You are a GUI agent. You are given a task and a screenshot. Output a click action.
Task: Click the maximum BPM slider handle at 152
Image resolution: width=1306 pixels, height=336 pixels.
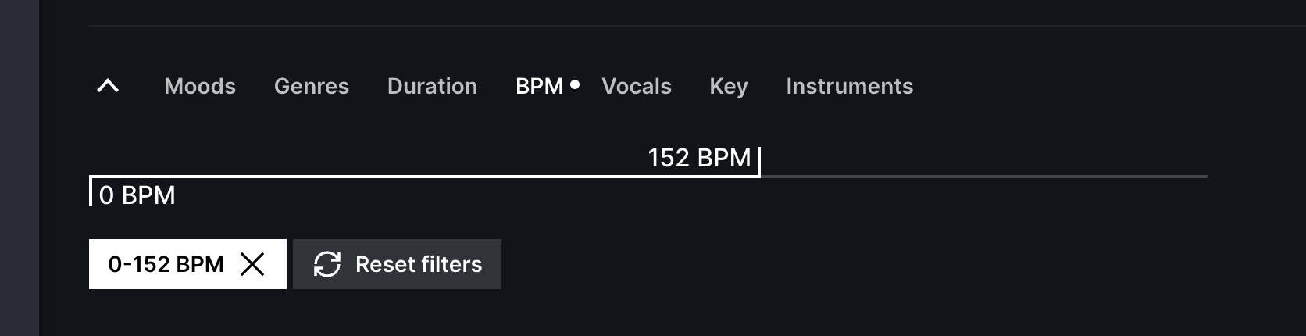(758, 162)
